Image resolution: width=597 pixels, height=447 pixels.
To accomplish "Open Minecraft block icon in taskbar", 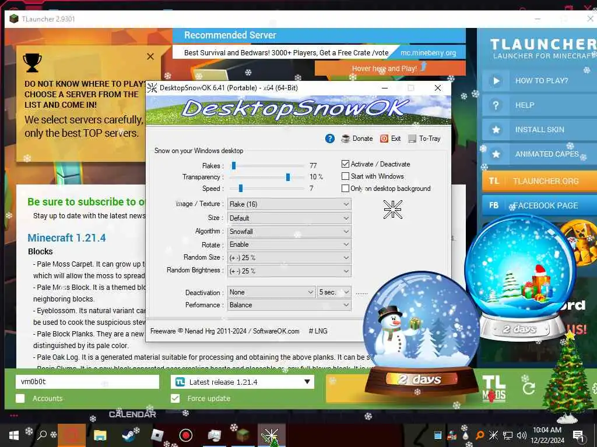I will [243, 435].
